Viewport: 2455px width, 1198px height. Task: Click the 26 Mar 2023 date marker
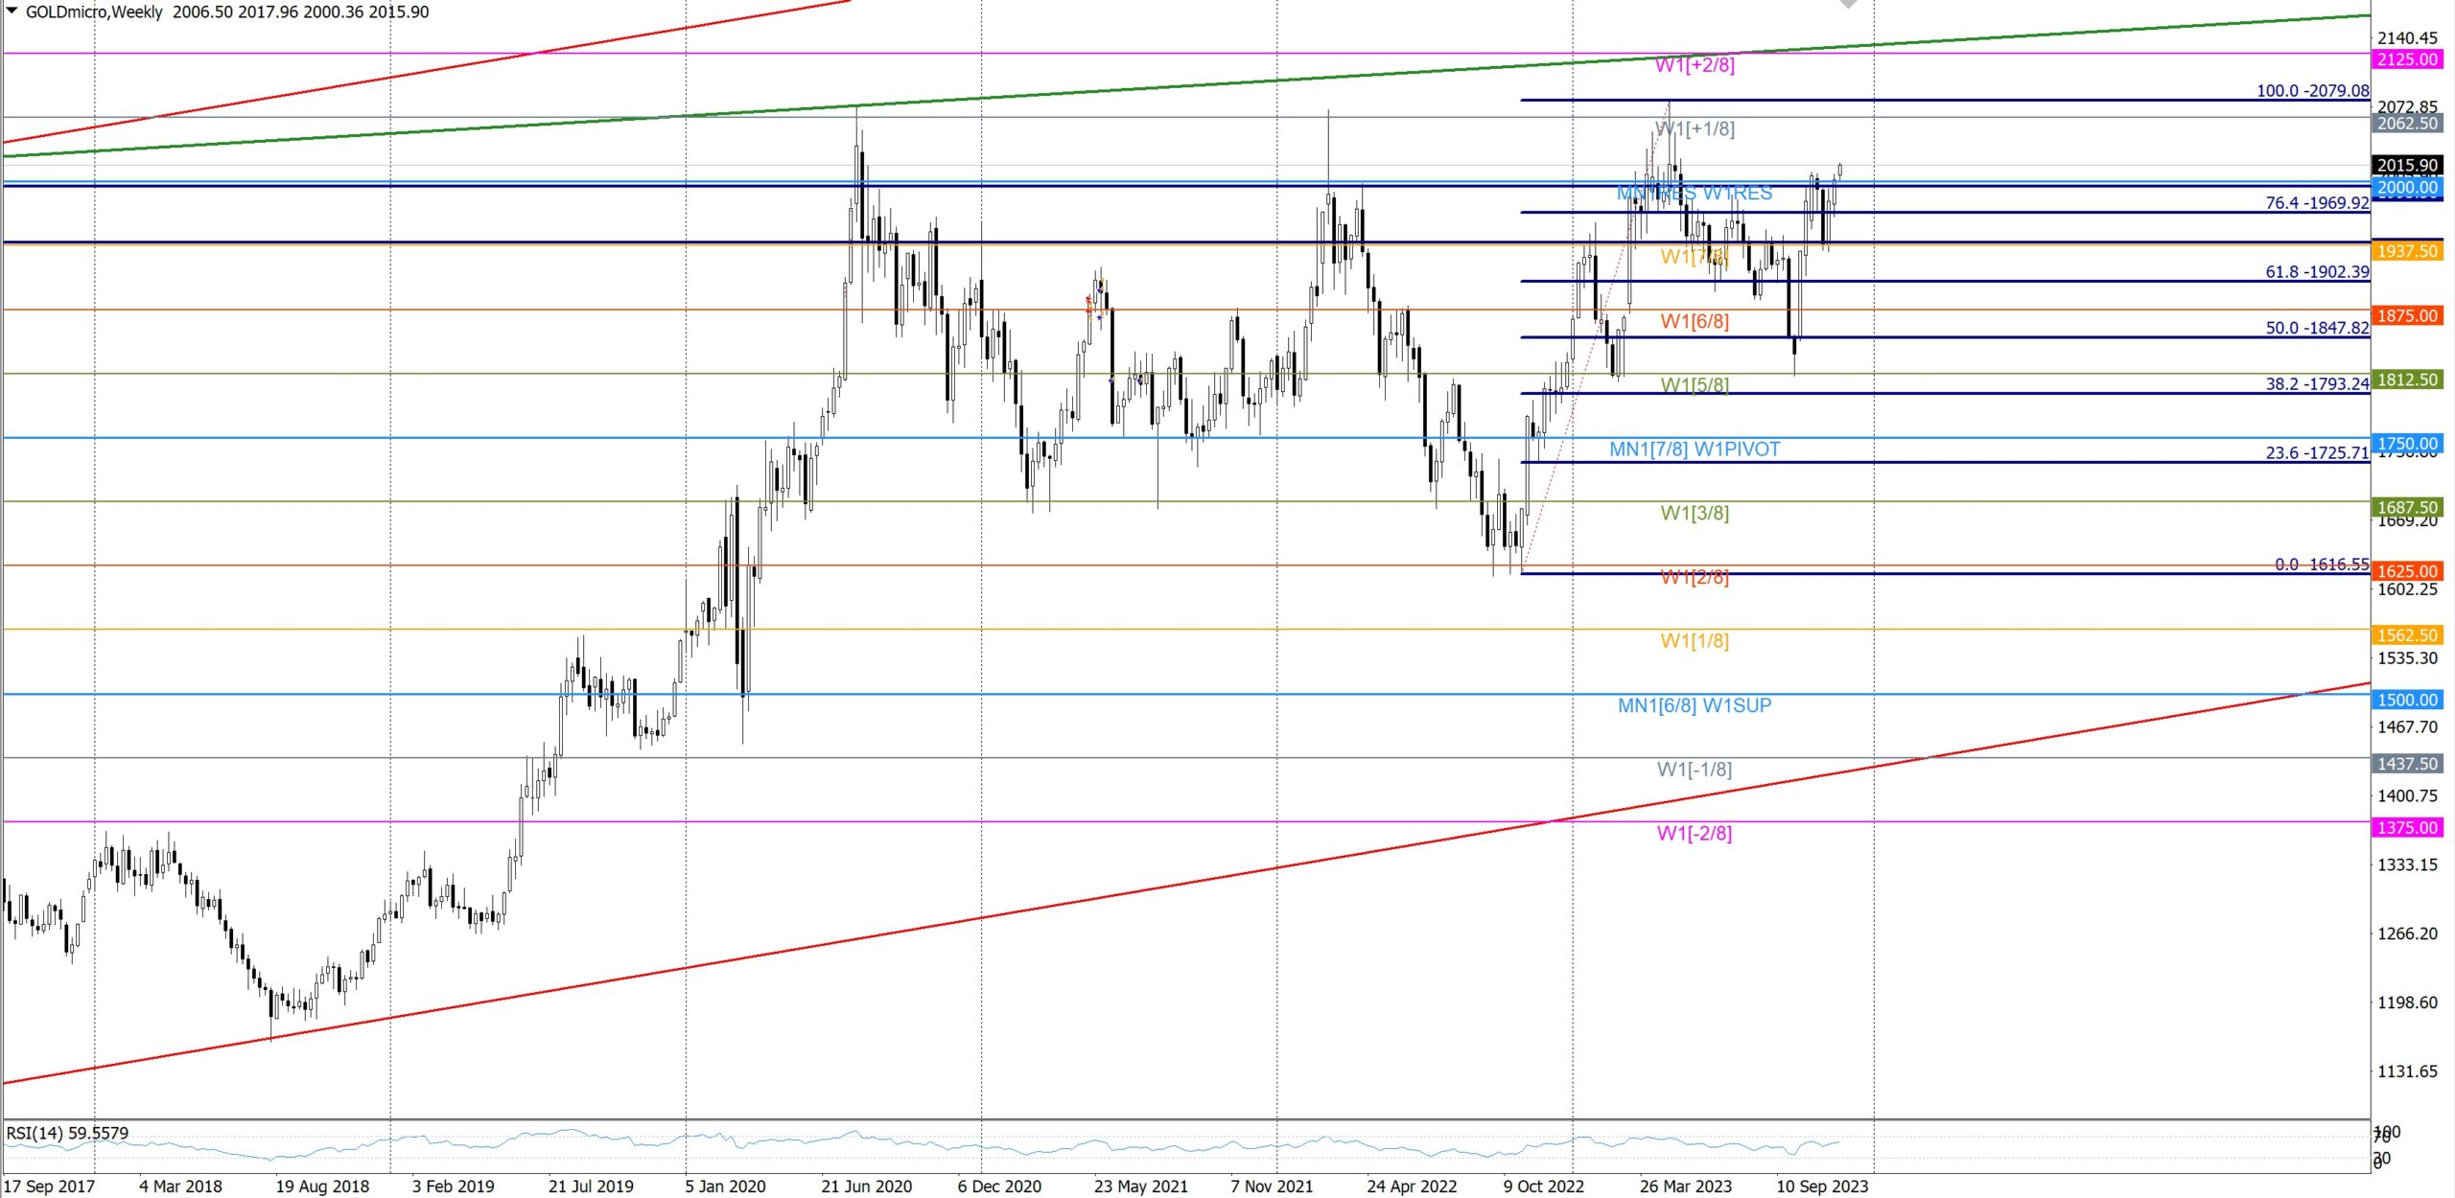tap(1685, 1186)
